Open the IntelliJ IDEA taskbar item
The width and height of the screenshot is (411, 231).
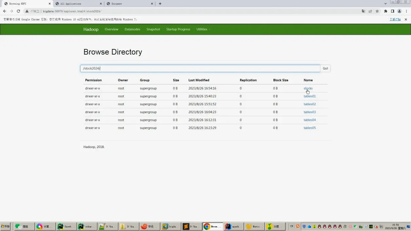(x=233, y=226)
